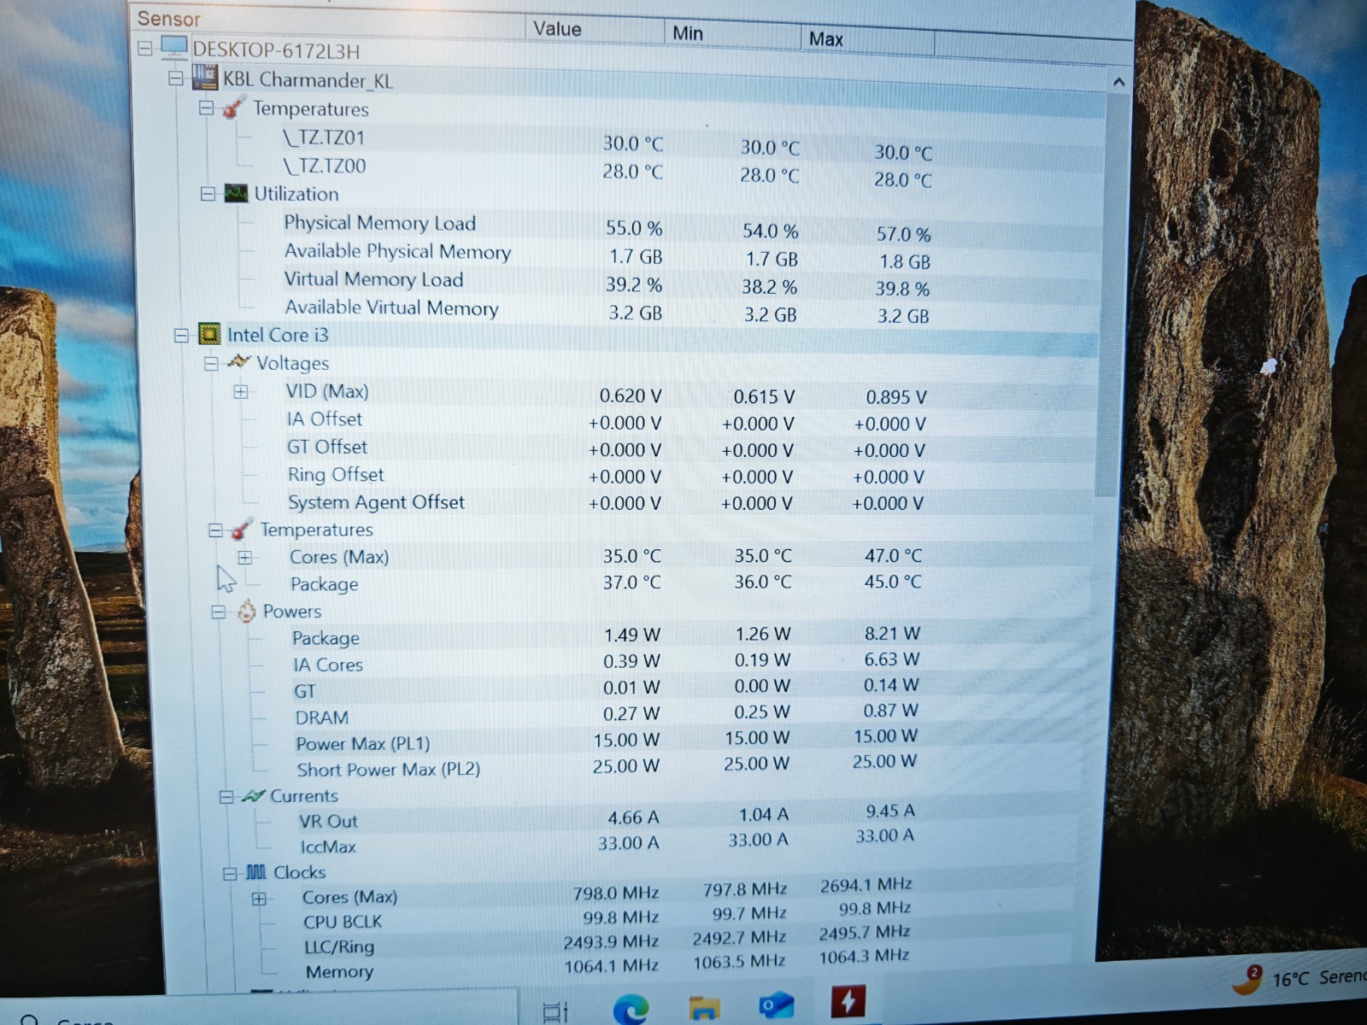This screenshot has width=1367, height=1025.
Task: Click the Sensor column header
Action: (168, 19)
